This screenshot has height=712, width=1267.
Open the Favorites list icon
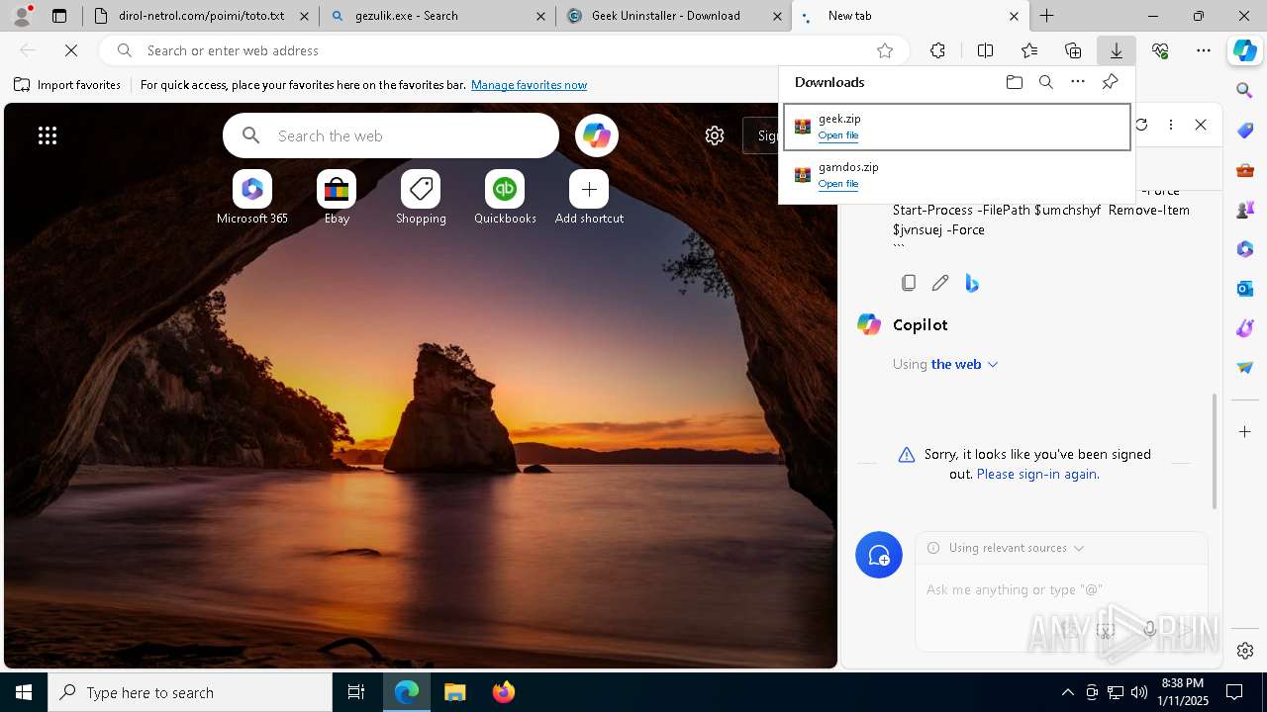click(x=1029, y=50)
